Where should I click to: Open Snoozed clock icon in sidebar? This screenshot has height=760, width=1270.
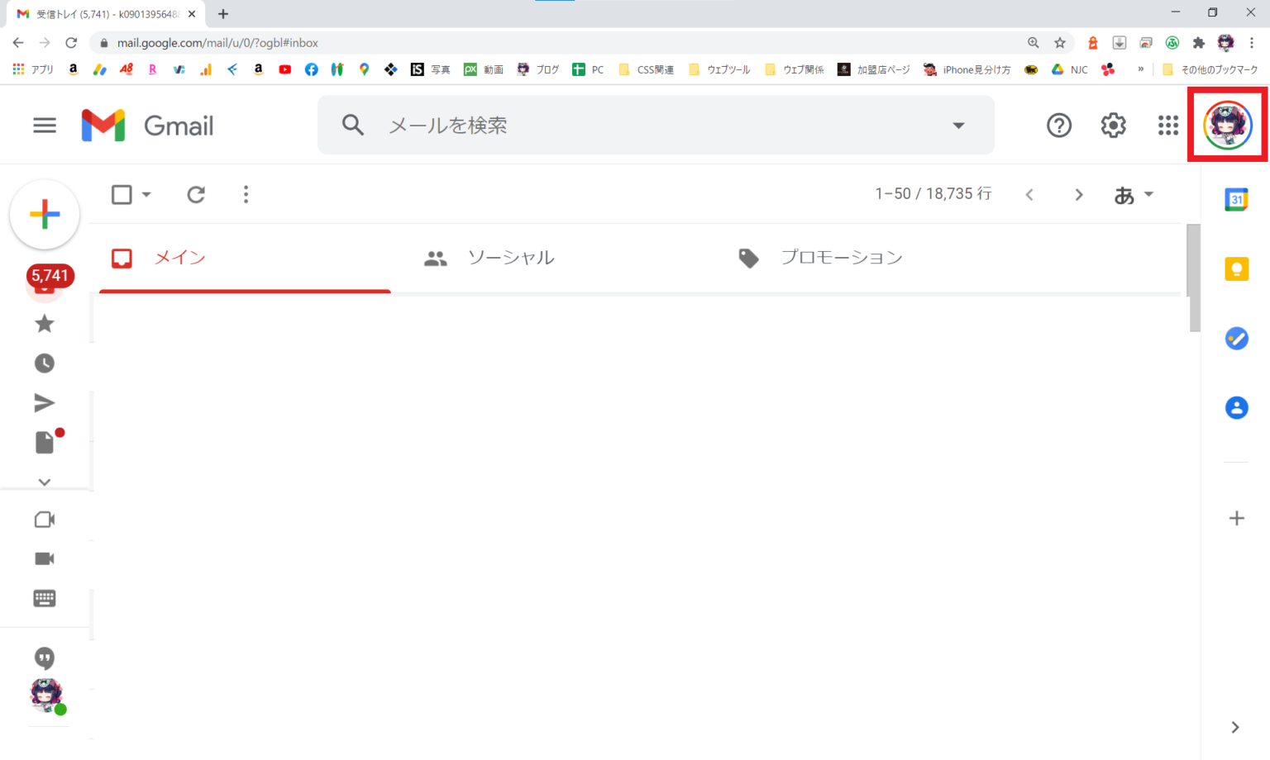(x=45, y=363)
